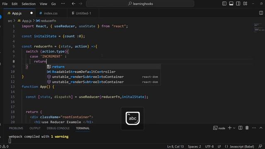Viewport: 265px width, 149px height.
Task: Click the App.js breadcrumb item
Action: (x=25, y=21)
